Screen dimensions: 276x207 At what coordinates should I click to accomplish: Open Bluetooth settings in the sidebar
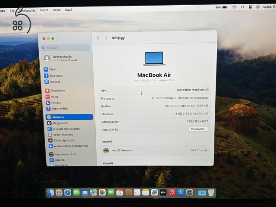(53, 76)
